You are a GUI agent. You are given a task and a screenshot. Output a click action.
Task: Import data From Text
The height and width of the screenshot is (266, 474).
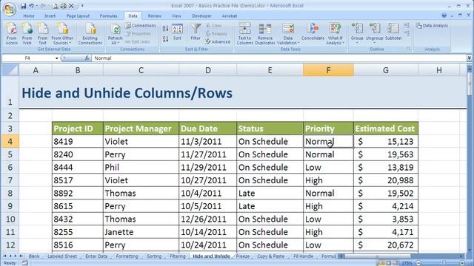(42, 34)
